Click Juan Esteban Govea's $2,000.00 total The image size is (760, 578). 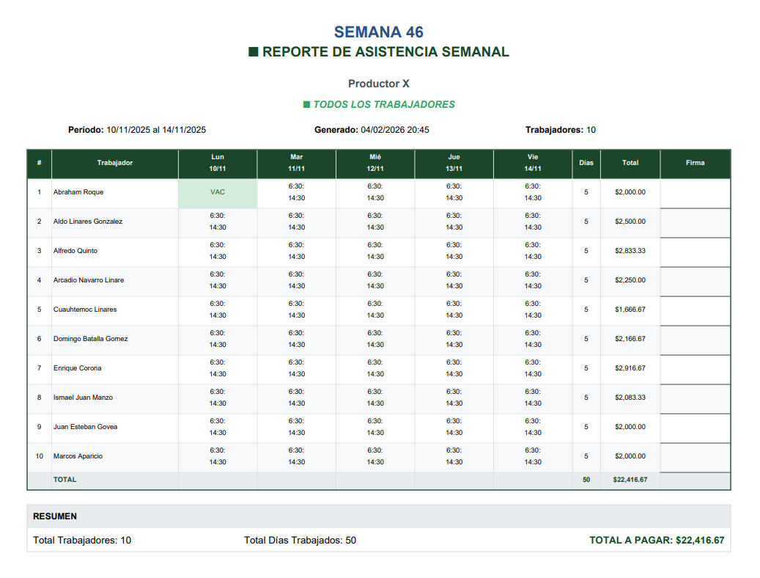(630, 427)
